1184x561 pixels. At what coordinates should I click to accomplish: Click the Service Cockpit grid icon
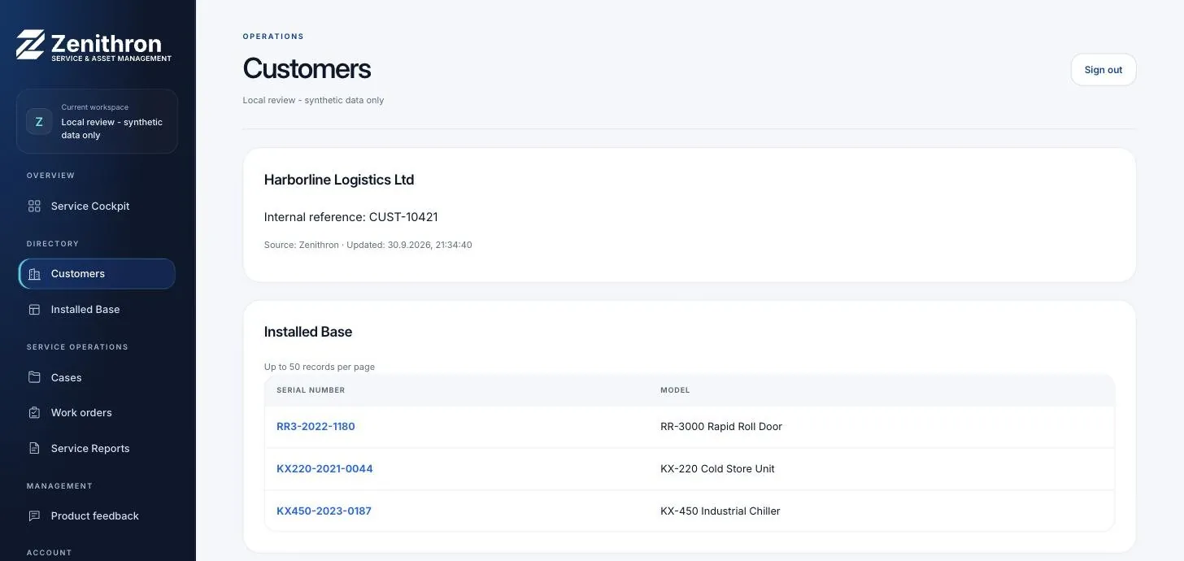(x=34, y=207)
